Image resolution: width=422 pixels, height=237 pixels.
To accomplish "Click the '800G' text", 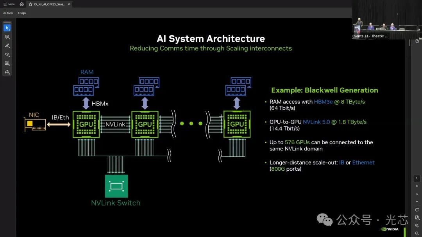I will coord(278,169).
